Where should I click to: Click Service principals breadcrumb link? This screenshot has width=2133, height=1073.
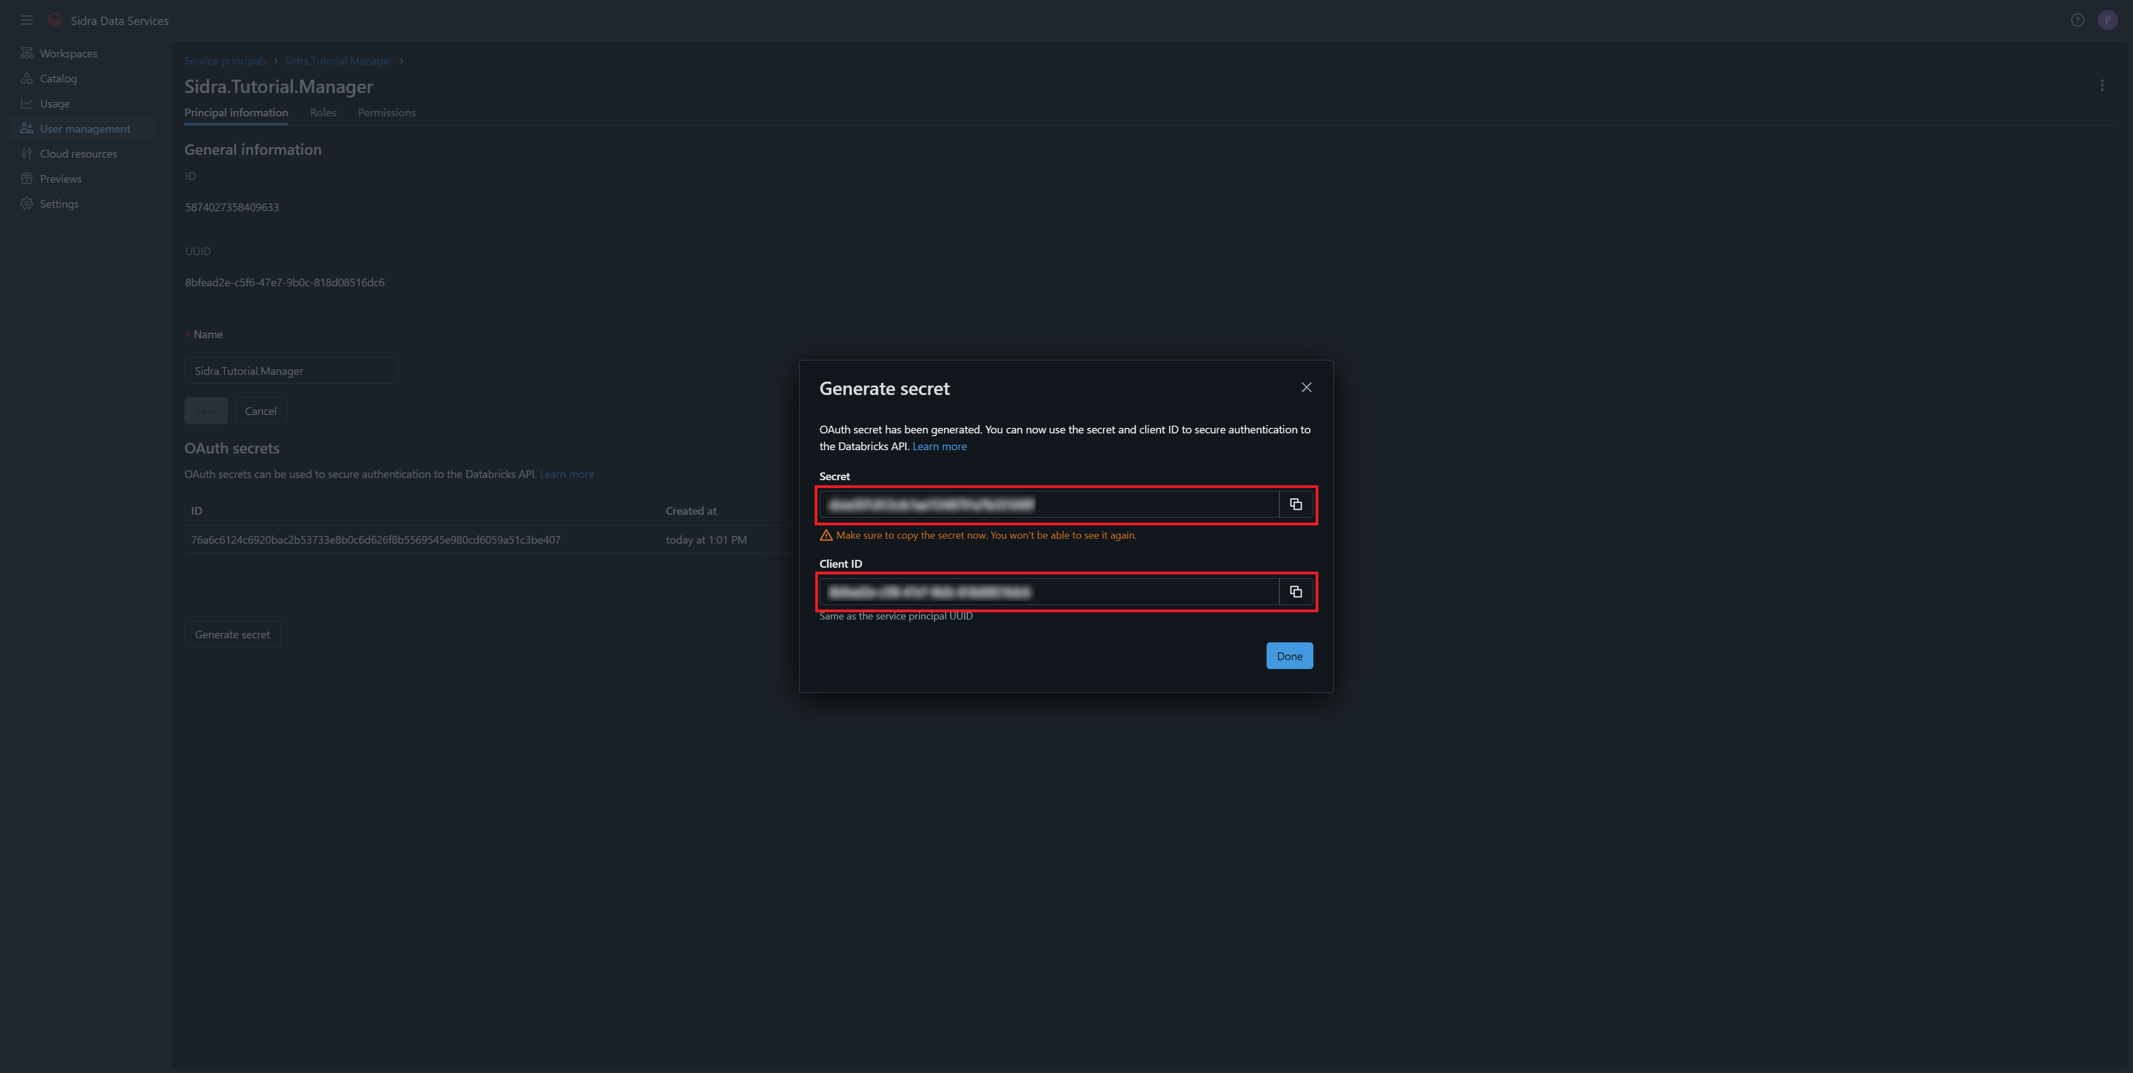225,60
